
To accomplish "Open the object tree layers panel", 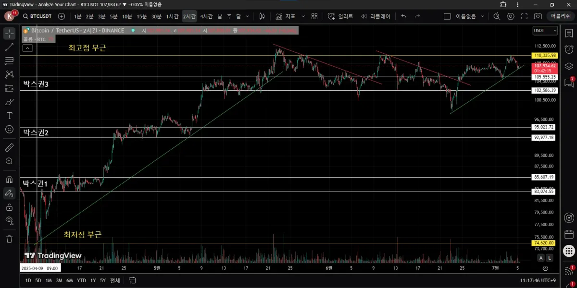I will click(x=569, y=66).
